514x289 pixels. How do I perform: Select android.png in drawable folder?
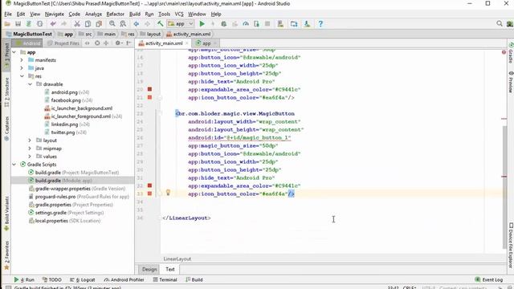pyautogui.click(x=64, y=92)
